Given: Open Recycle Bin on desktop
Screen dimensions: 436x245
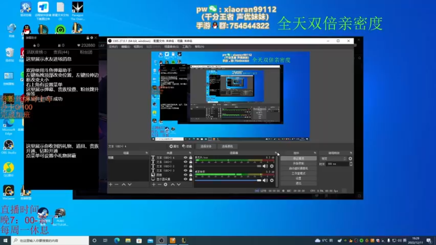Looking at the screenshot, I should click(9, 54).
